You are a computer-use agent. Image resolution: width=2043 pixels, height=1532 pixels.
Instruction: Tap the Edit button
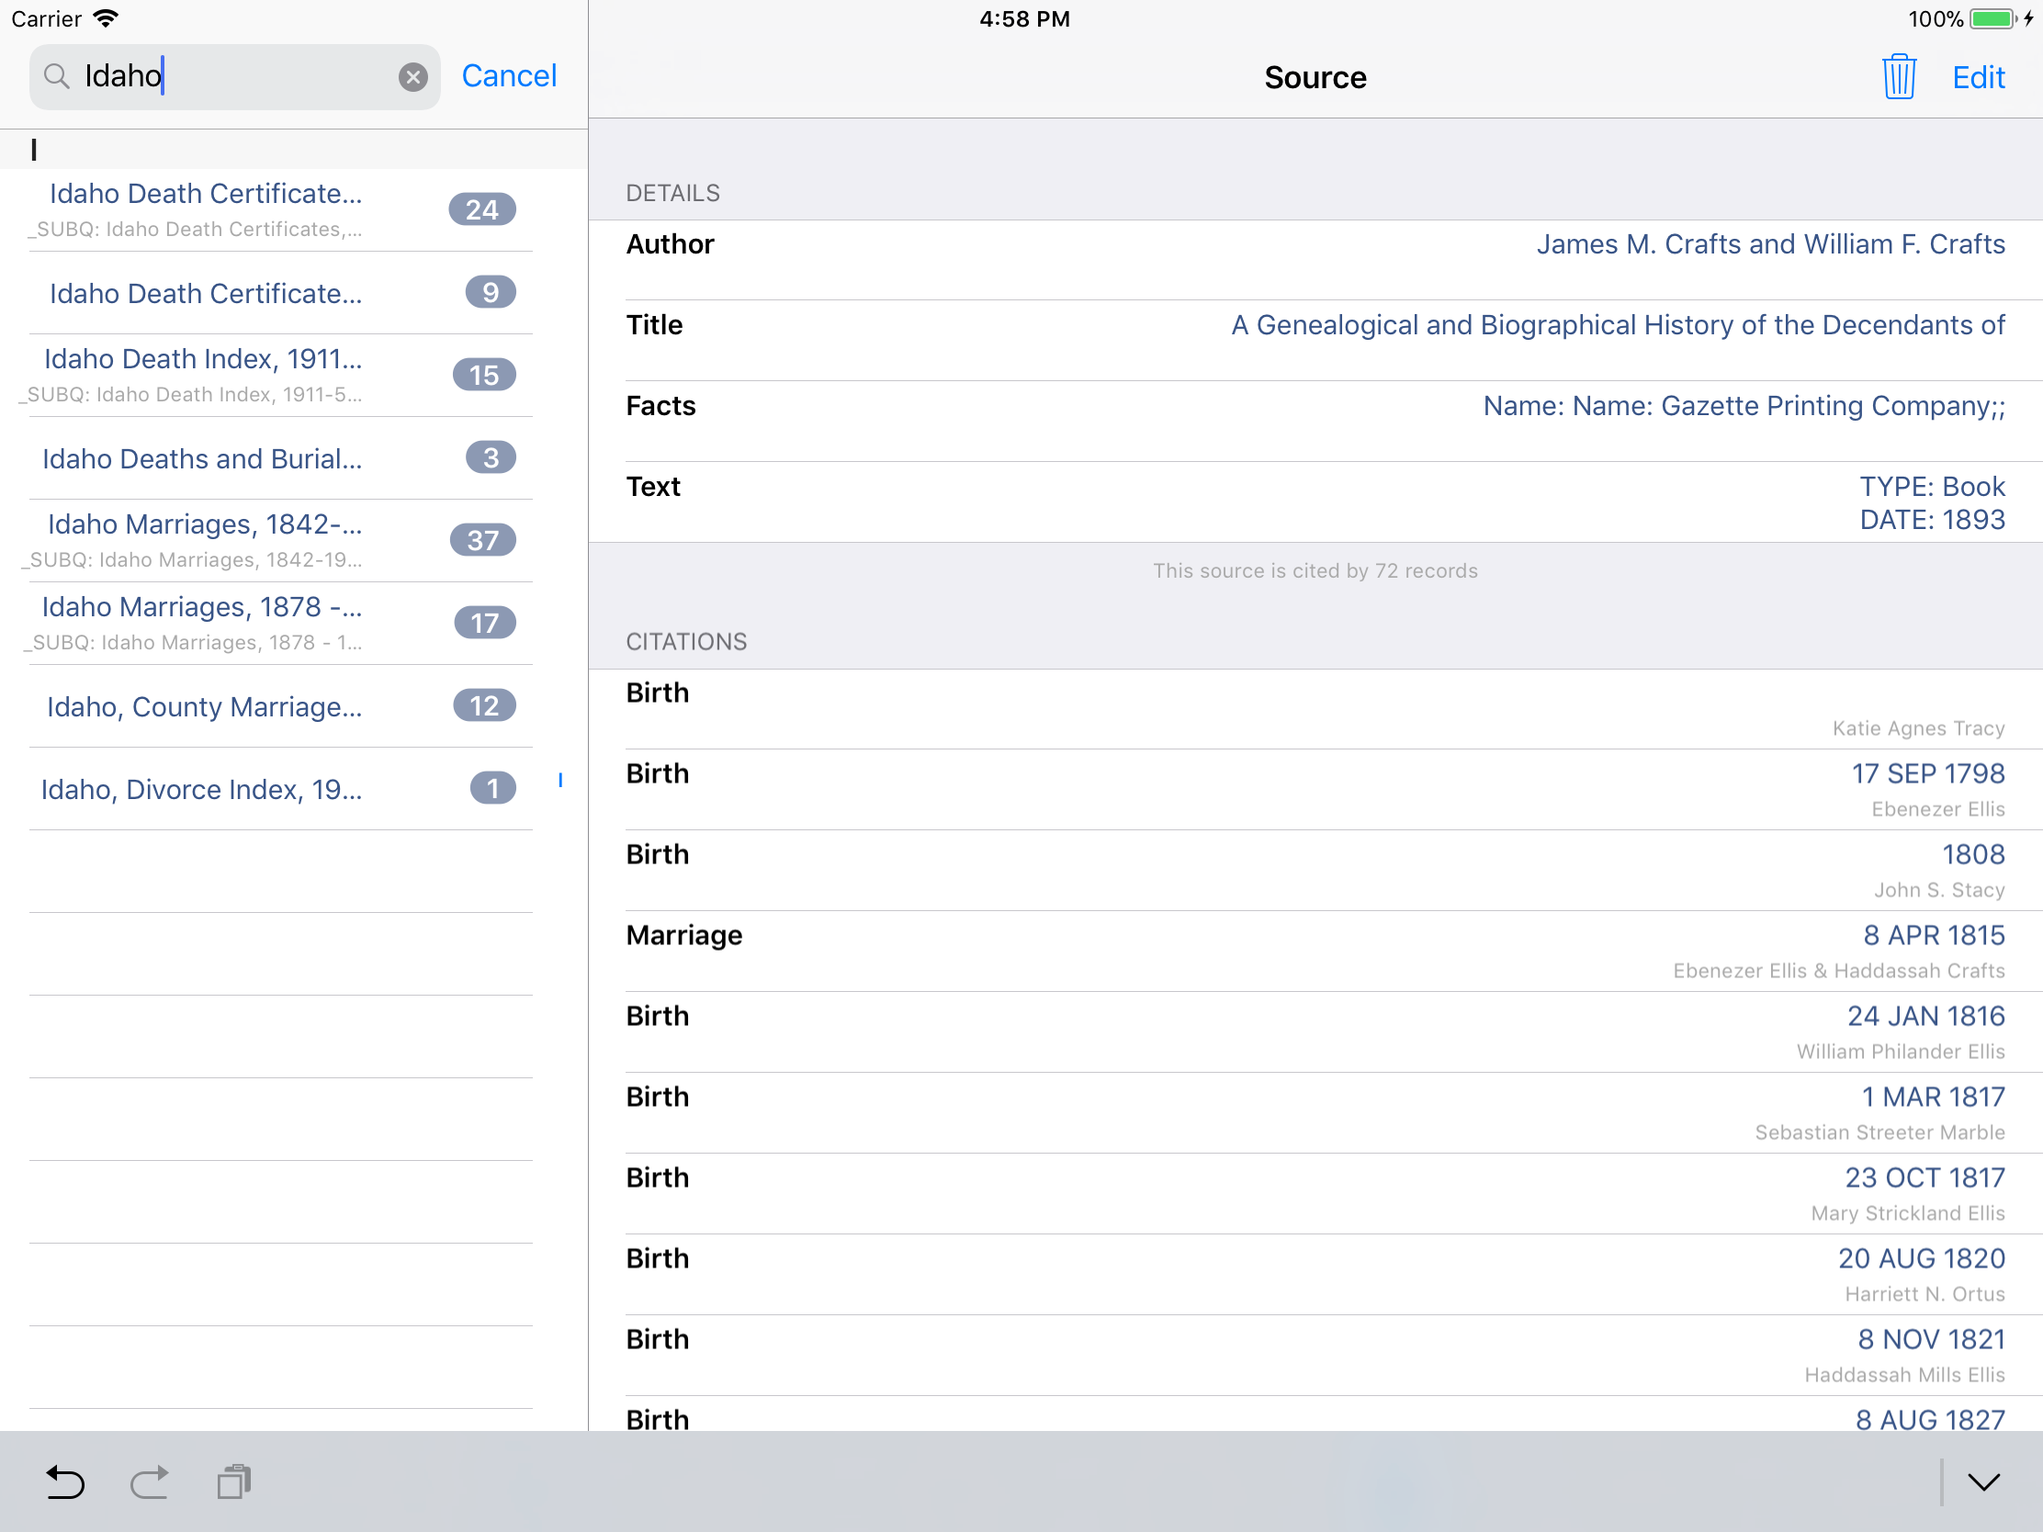pyautogui.click(x=1978, y=76)
